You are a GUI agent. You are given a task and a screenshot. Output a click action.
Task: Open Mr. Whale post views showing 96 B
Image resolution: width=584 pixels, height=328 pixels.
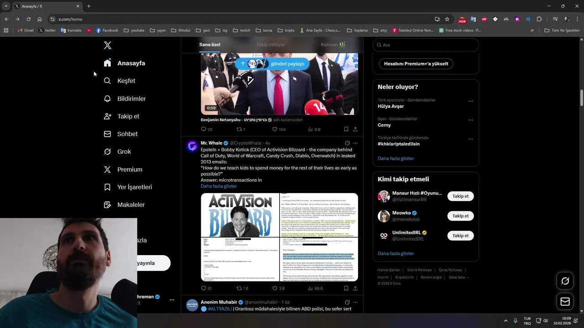pos(315,288)
